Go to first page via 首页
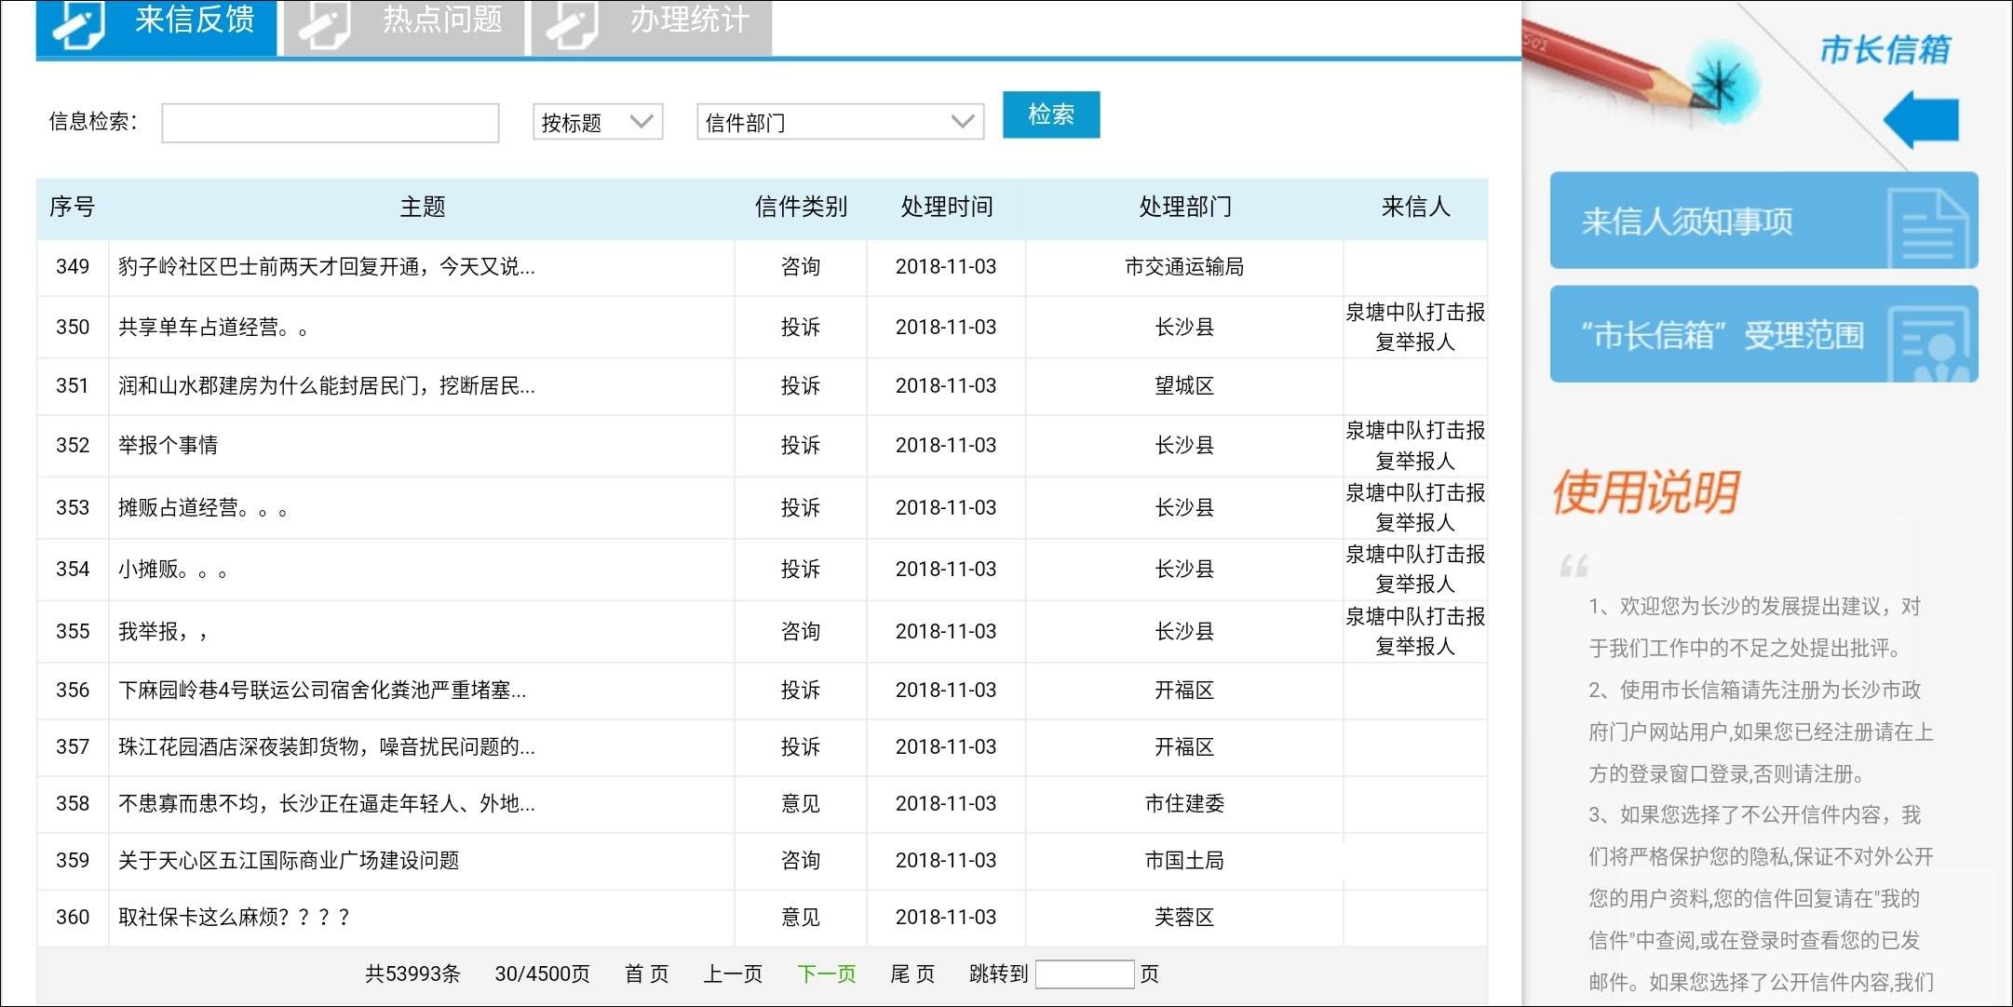 (x=646, y=973)
